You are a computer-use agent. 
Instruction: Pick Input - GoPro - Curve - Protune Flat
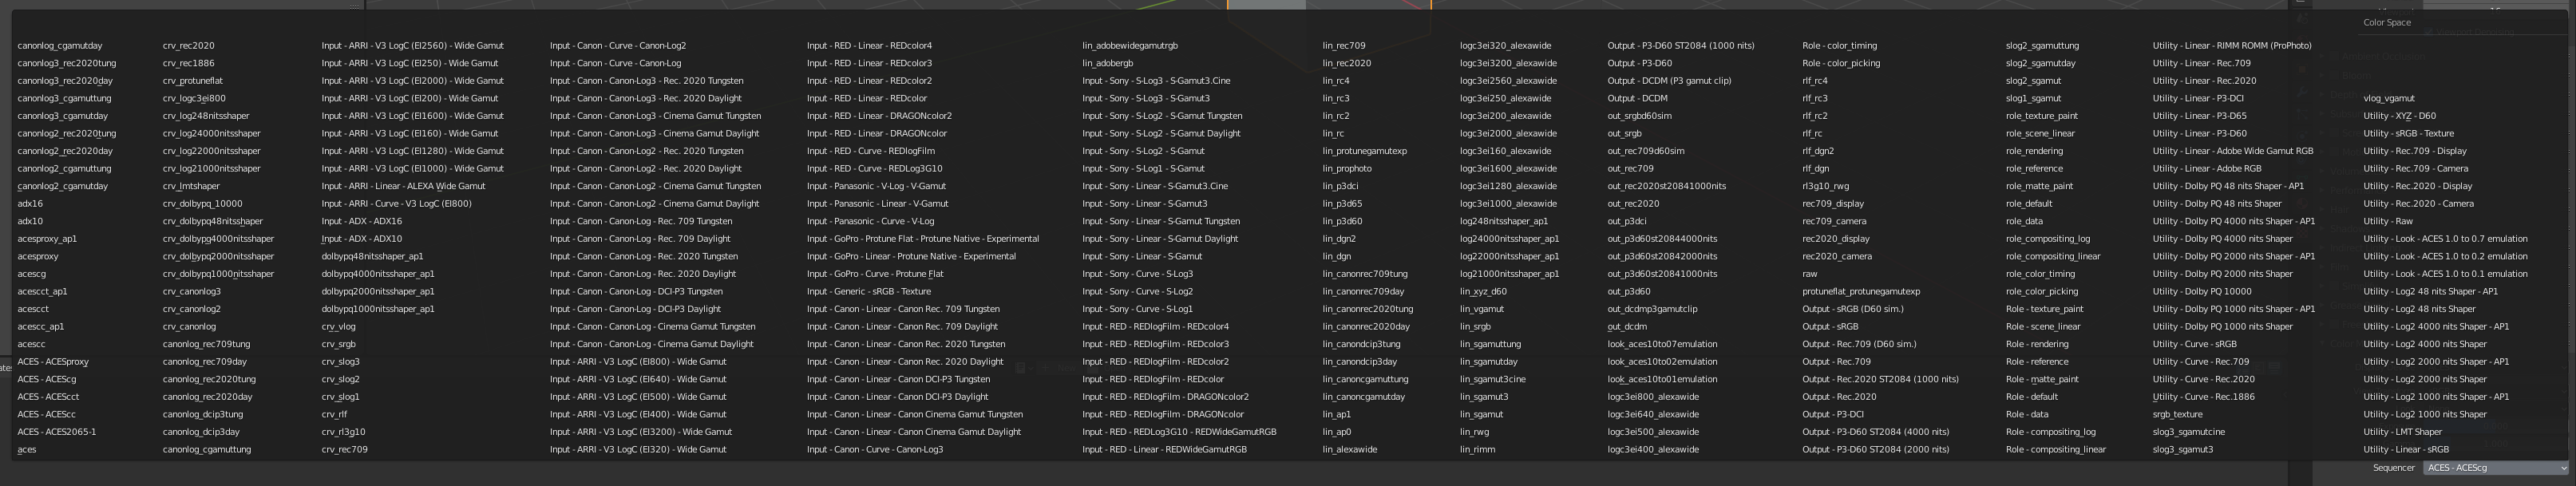(875, 274)
